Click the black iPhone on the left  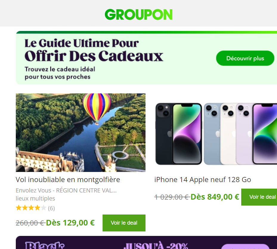[178, 134]
